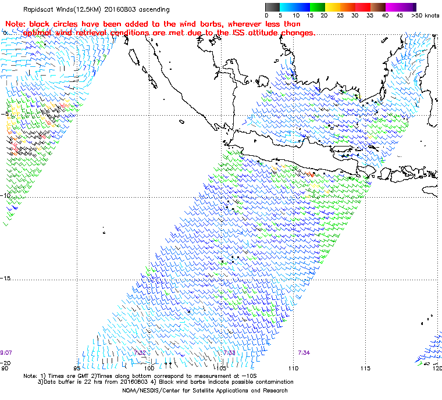The height and width of the screenshot is (400, 442).
Task: Click the -5 latitude axis label
Action: 5,114
